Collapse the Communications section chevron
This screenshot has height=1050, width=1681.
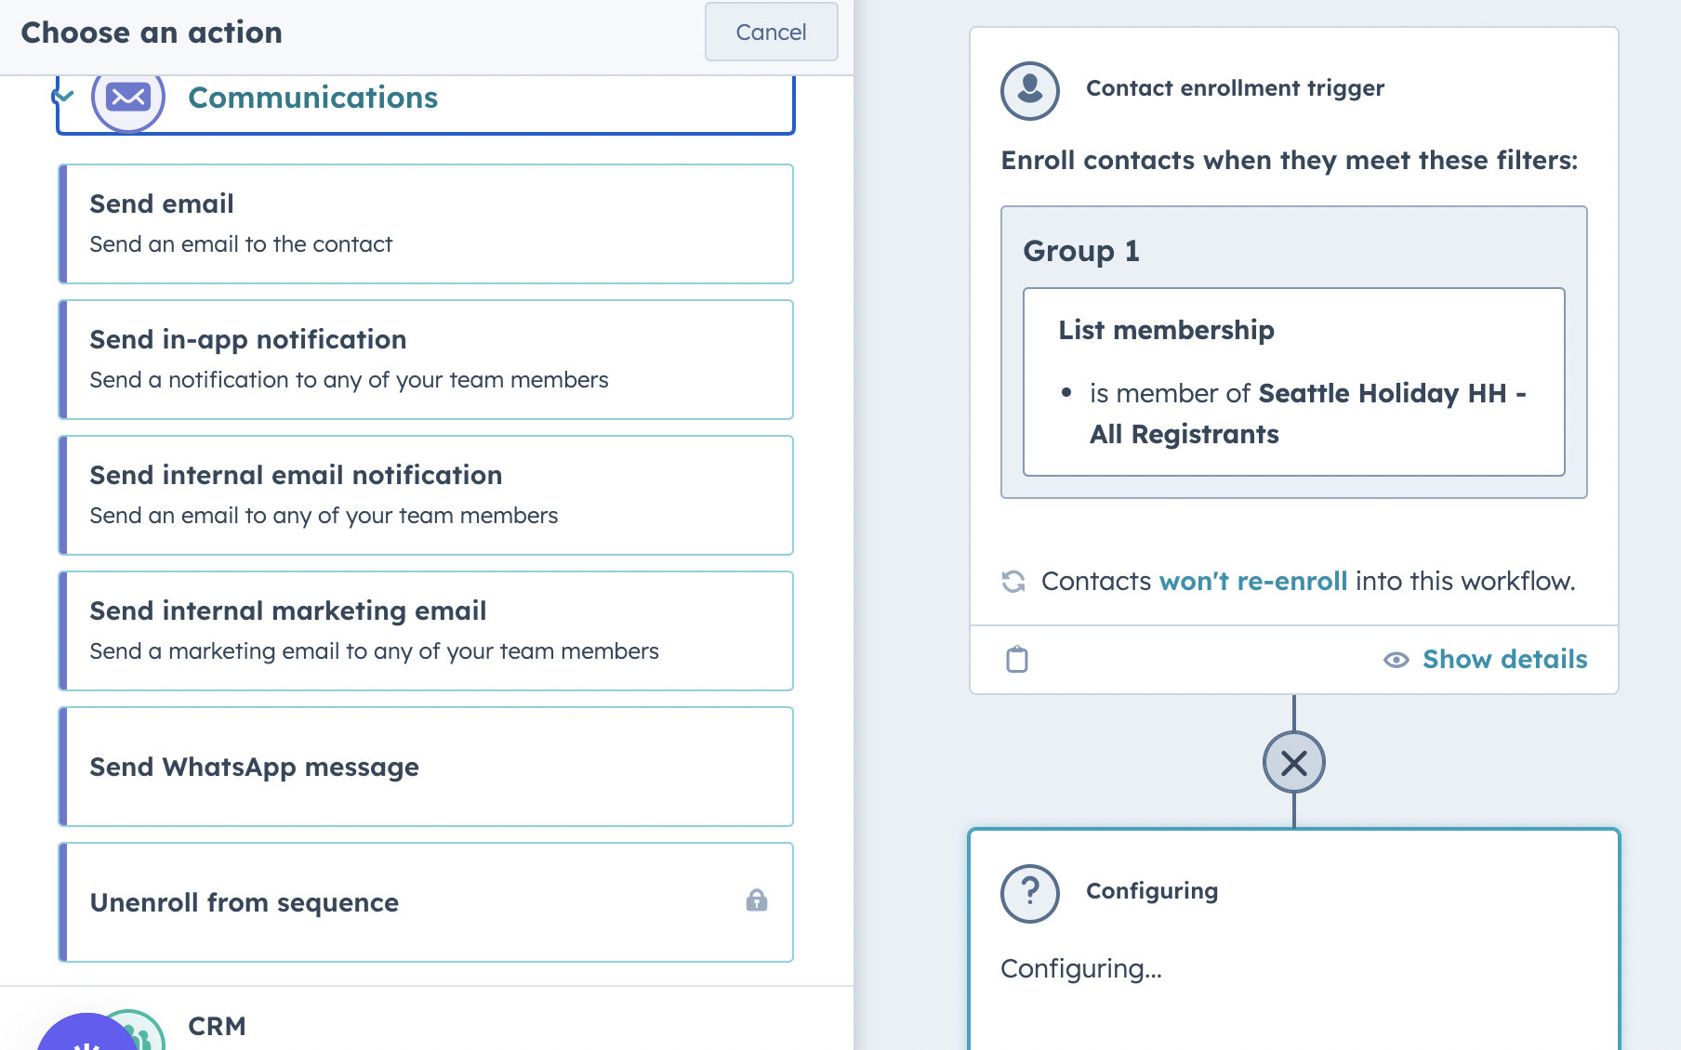63,96
